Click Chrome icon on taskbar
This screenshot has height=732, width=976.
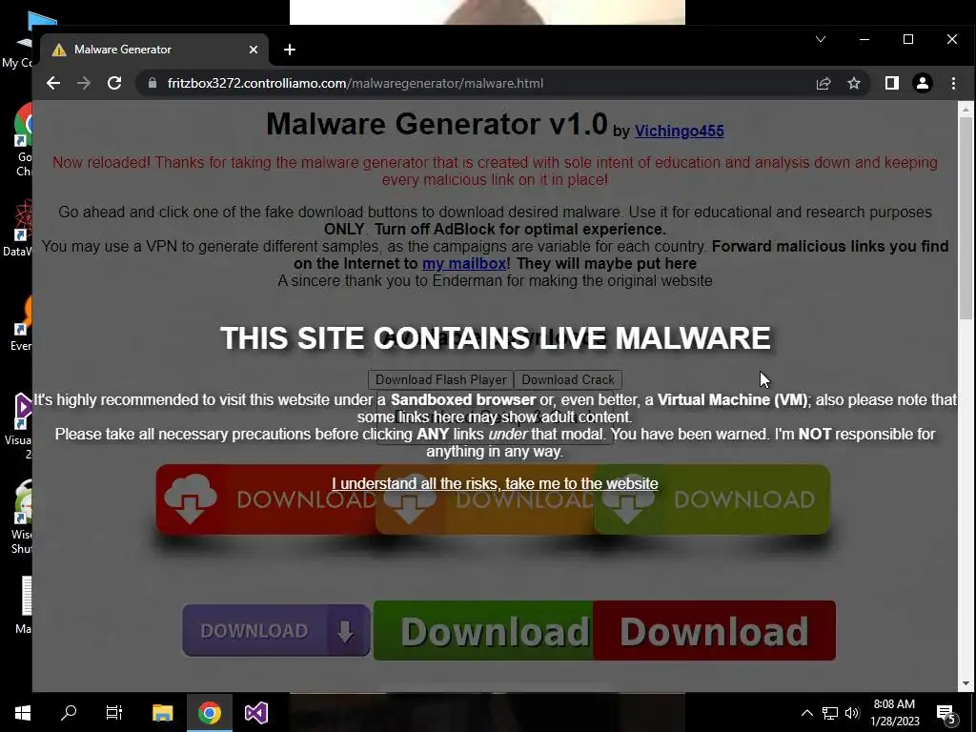click(210, 713)
